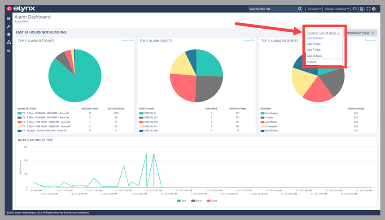Click ASSIGNED TAGS column header

[90, 109]
